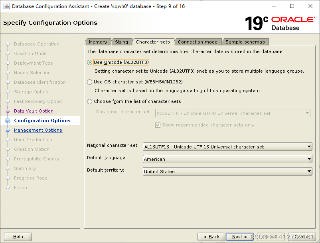Viewport: 320px width, 243px height.
Task: Click the Data Vault Option step bullet marker
Action: tap(8, 111)
